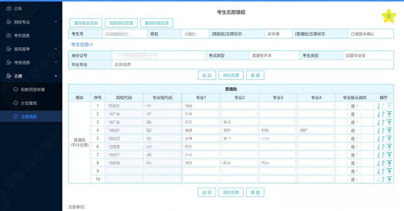Open 职教师资申请 submenu item
This screenshot has width=404, height=211.
point(33,90)
